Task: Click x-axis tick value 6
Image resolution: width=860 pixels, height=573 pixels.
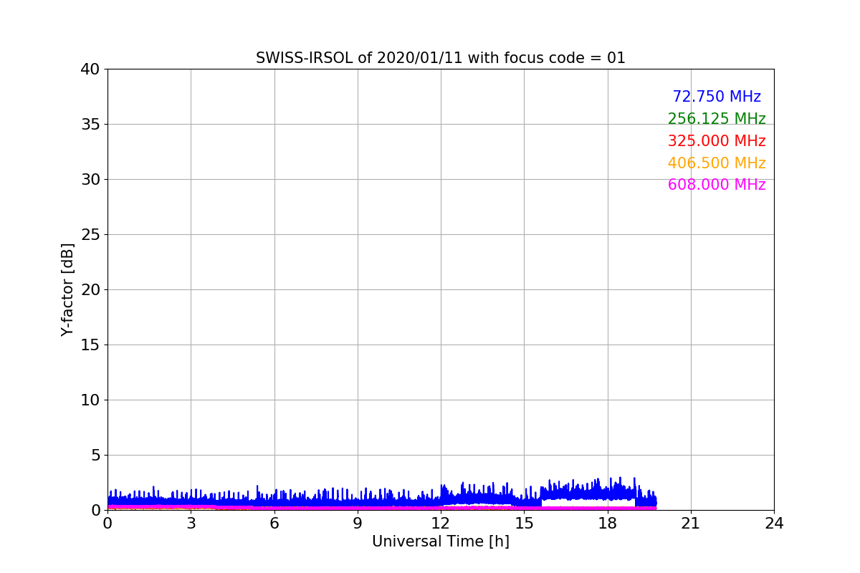Action: coord(274,524)
